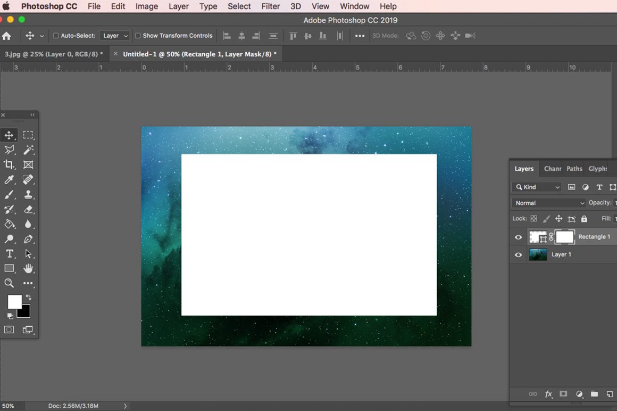Open the Kind filter dropdown
617x411 pixels.
(x=538, y=187)
